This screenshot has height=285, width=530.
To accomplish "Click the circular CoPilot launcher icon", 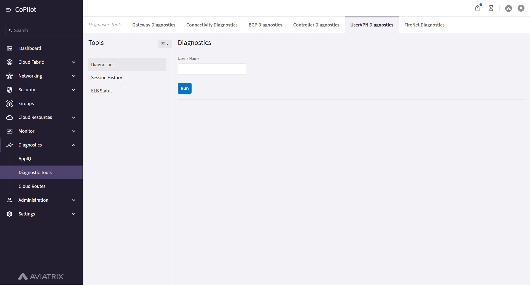I will pyautogui.click(x=508, y=8).
